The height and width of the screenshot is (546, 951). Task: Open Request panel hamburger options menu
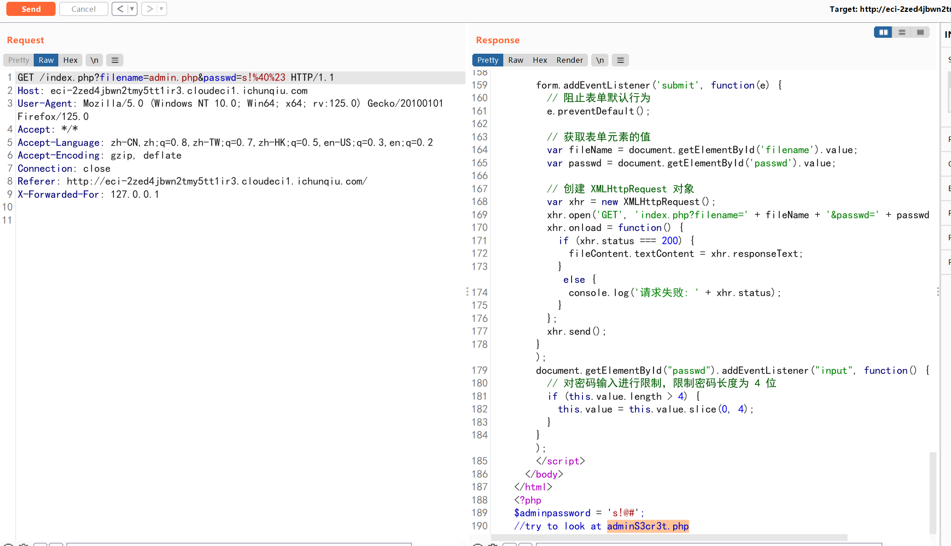click(x=115, y=60)
